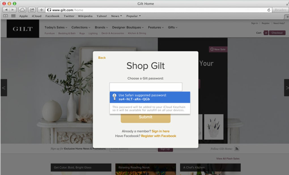Click Back in the Shop Gilt dialog
This screenshot has width=289, height=175.
click(102, 58)
